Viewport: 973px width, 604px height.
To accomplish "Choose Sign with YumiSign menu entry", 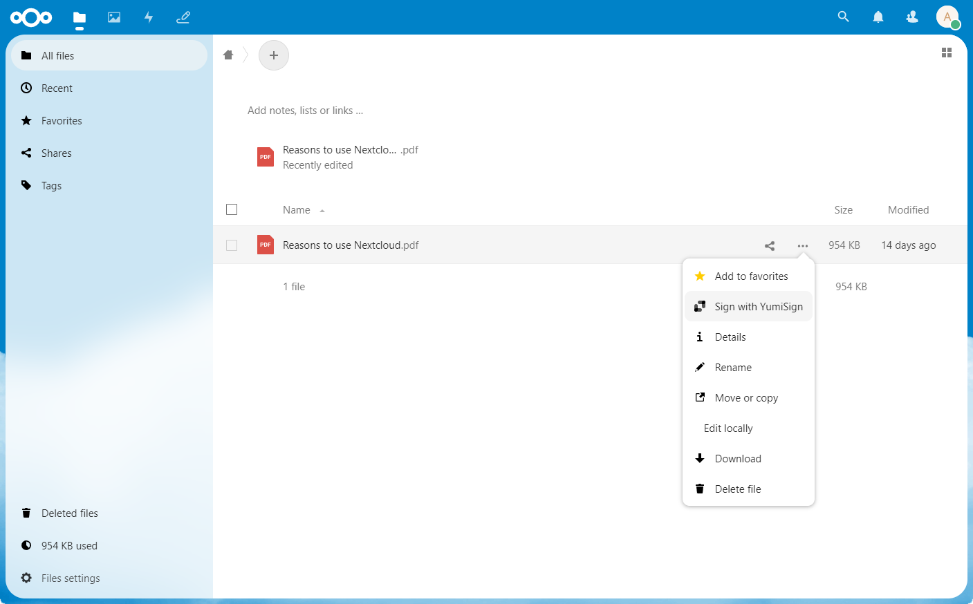I will point(748,307).
